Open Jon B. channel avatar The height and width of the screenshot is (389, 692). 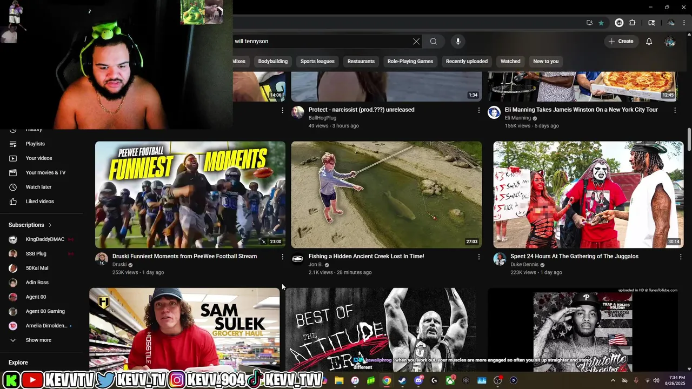[x=297, y=259]
